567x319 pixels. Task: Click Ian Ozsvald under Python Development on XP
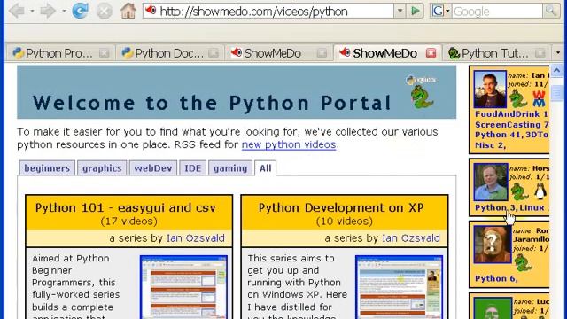point(411,238)
